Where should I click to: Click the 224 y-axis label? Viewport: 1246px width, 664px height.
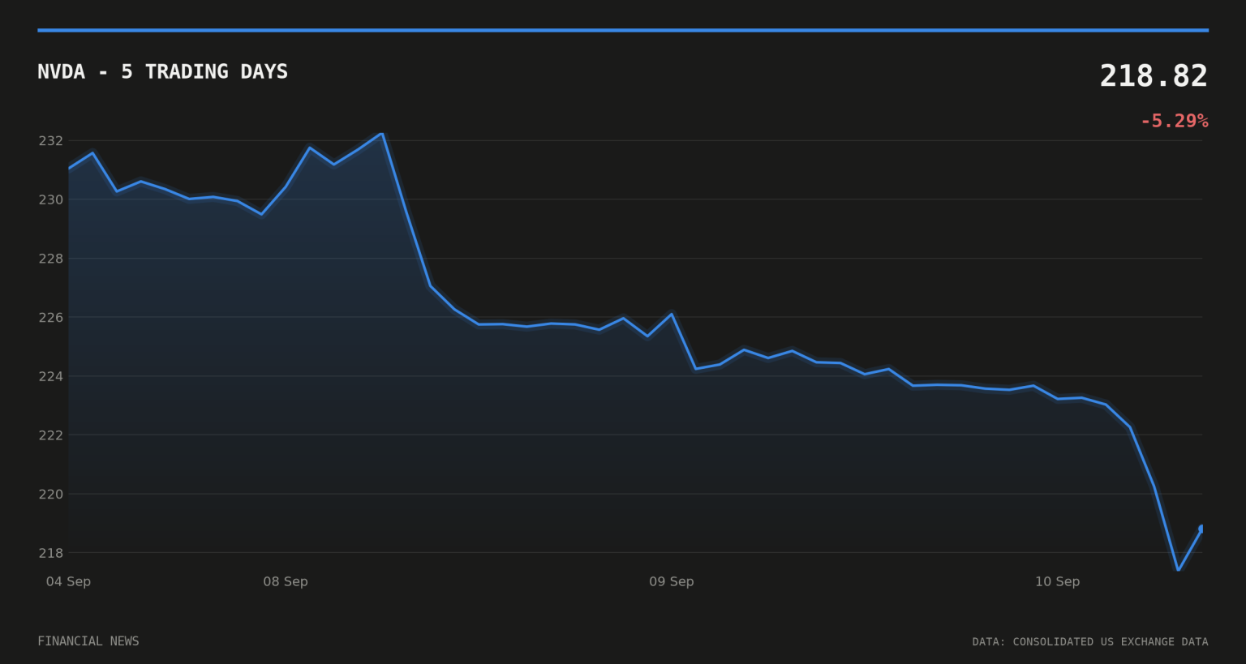click(50, 376)
